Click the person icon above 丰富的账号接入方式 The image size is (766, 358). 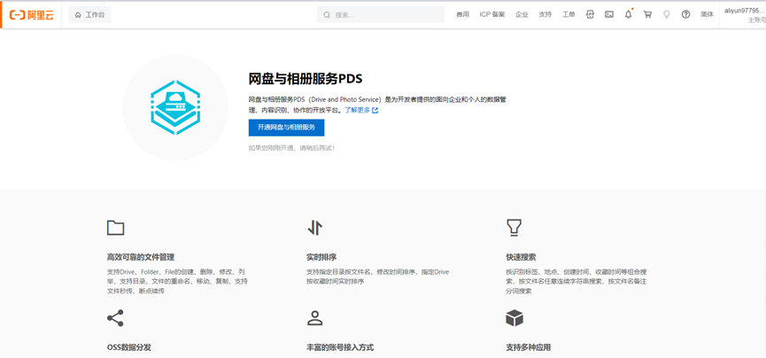pyautogui.click(x=315, y=318)
